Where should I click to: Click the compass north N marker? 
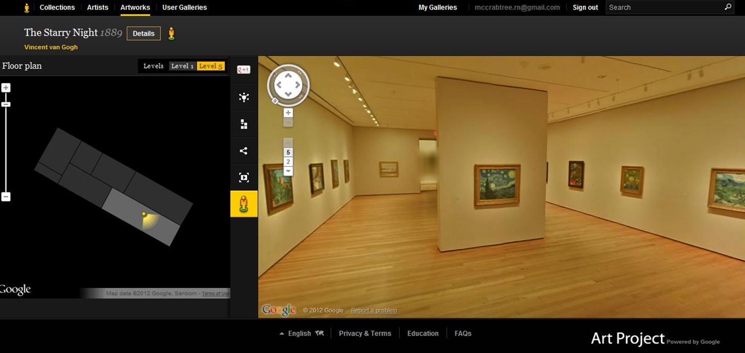point(275,101)
